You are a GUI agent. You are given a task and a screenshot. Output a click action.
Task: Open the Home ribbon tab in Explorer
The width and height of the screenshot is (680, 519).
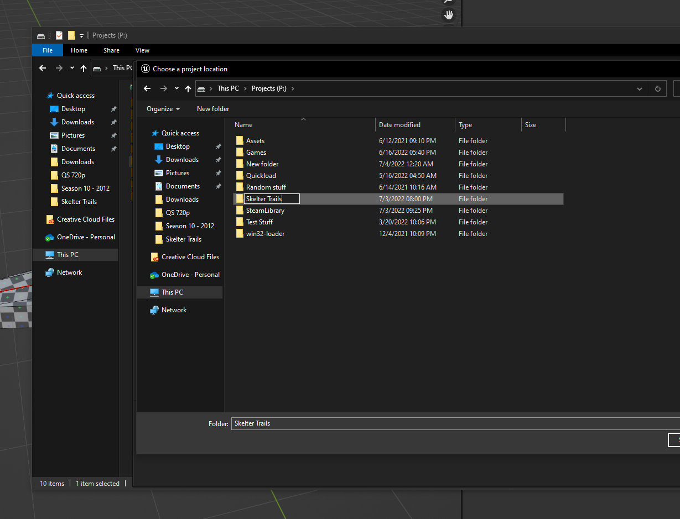click(79, 50)
